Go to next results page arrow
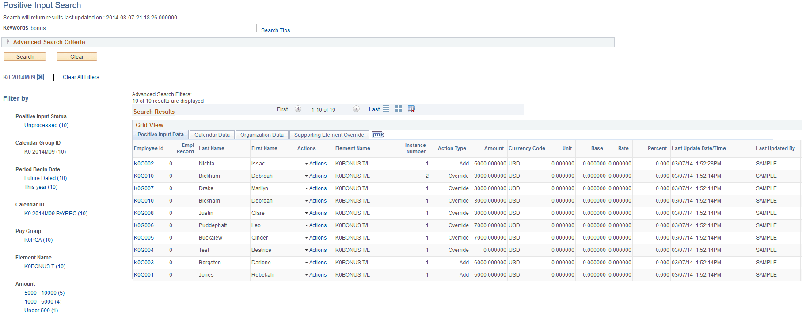The image size is (802, 315). (x=356, y=109)
